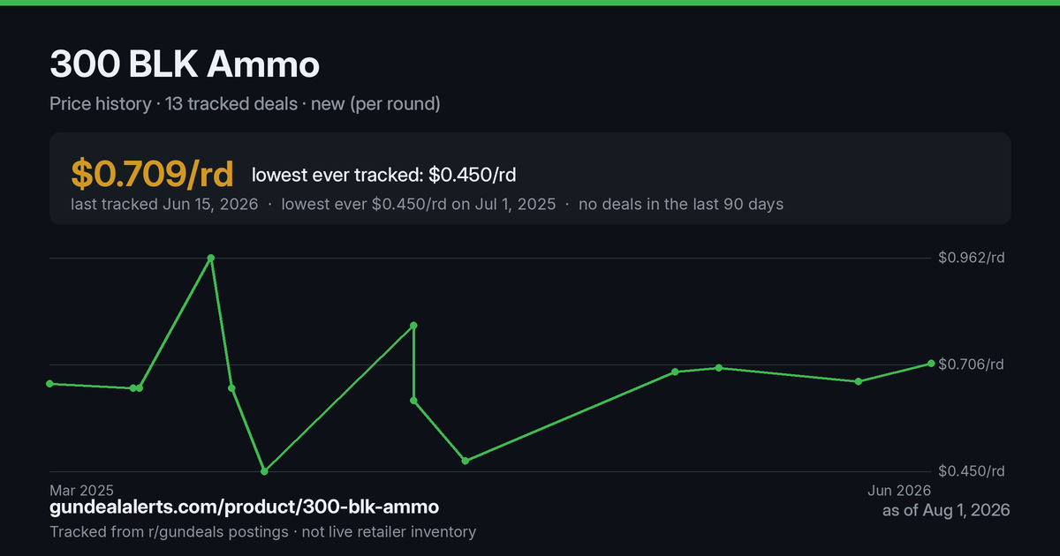Click the $0.450/rd axis label

tap(971, 471)
